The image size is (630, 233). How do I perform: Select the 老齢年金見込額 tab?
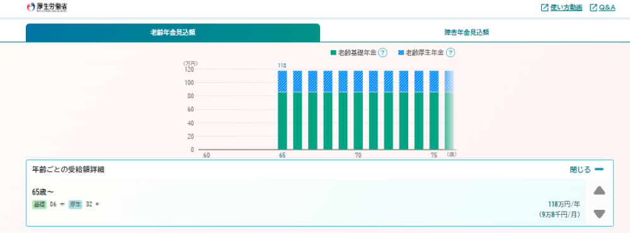pyautogui.click(x=173, y=33)
